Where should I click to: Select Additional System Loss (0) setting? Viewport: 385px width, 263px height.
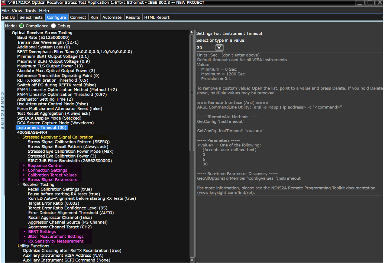pyautogui.click(x=43, y=47)
